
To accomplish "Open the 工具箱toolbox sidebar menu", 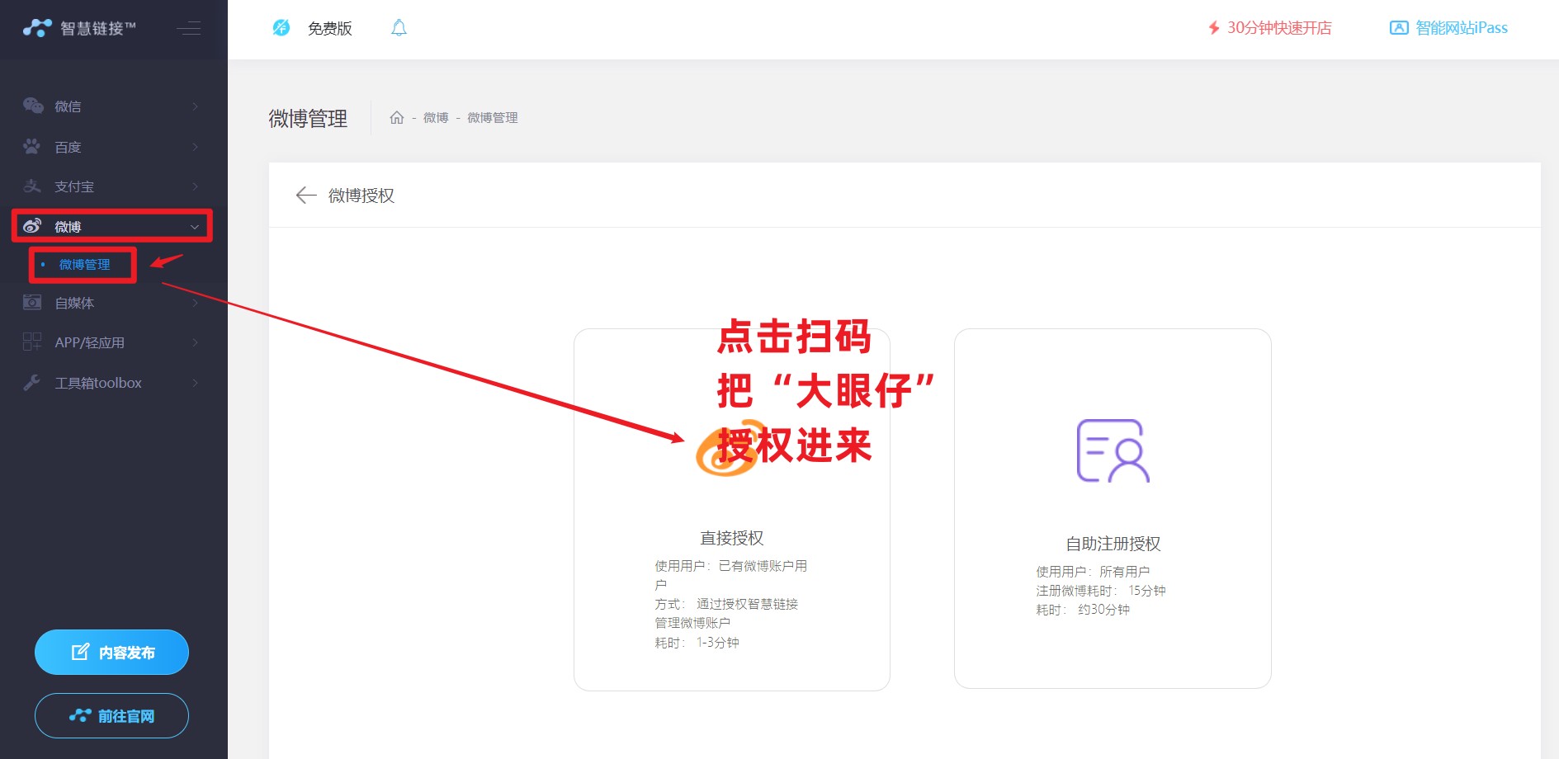I will (114, 383).
